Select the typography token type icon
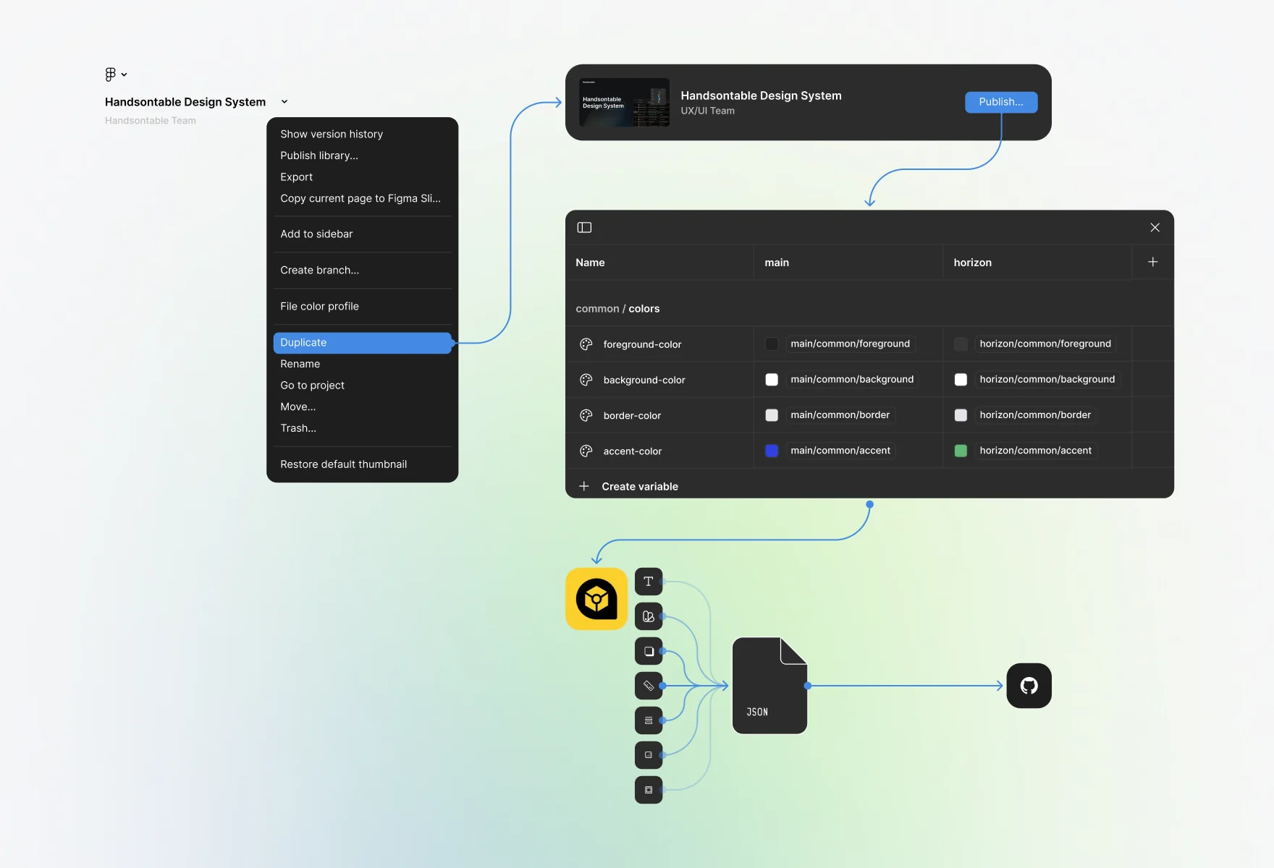 [649, 582]
